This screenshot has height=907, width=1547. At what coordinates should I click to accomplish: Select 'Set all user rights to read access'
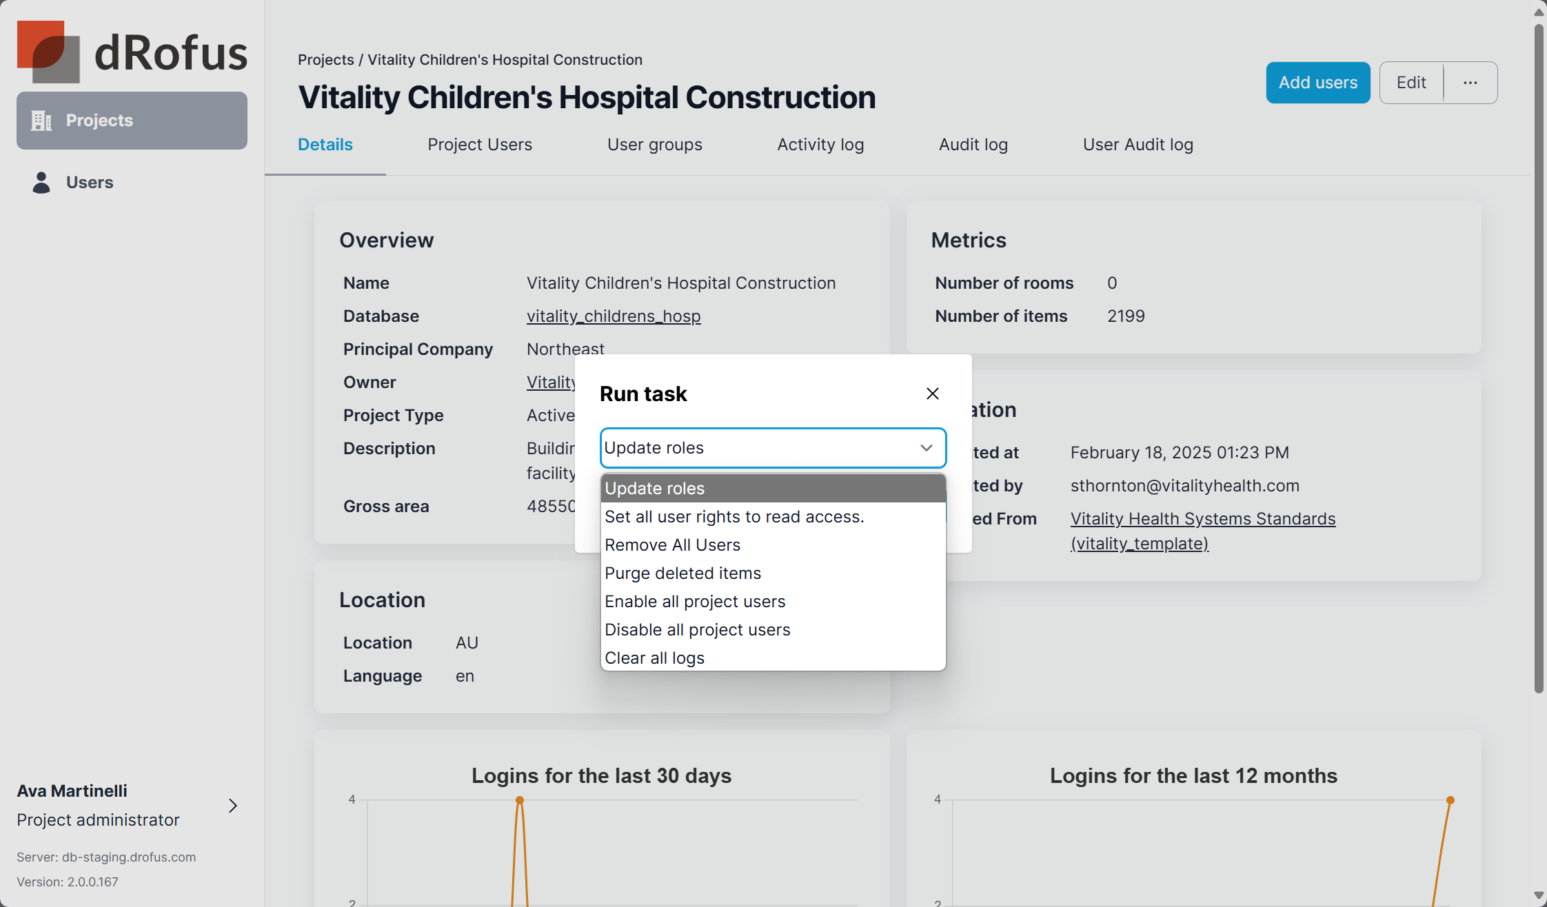pos(734,517)
